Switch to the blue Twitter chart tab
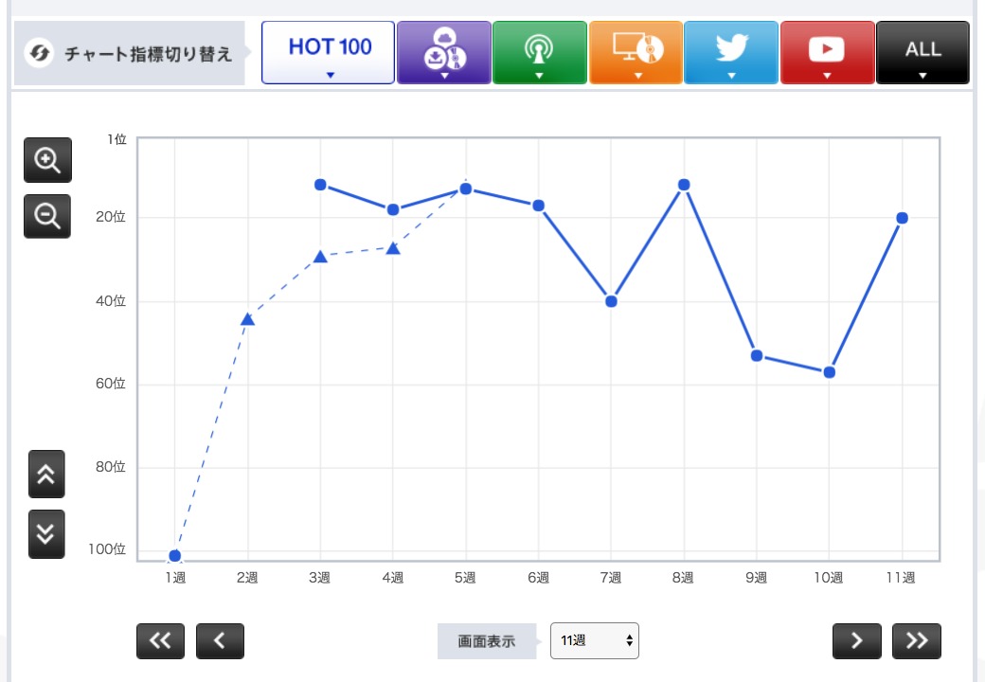985x682 pixels. click(731, 53)
